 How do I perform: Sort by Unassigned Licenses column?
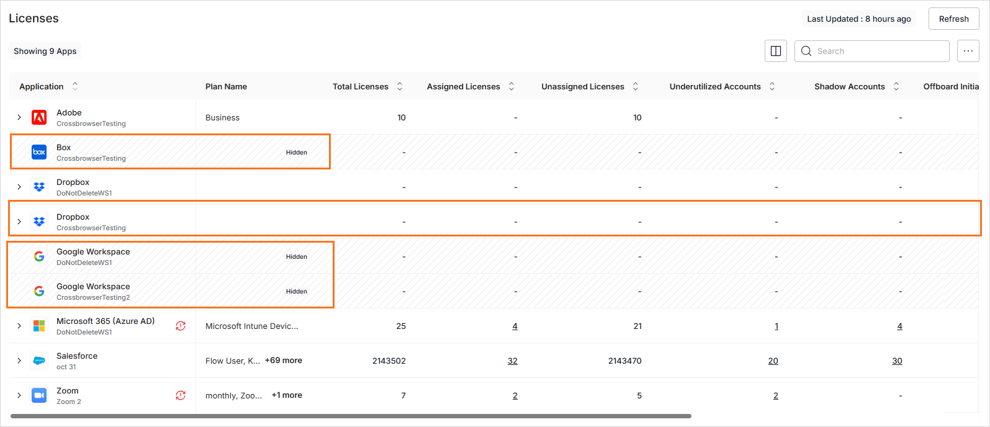point(636,86)
